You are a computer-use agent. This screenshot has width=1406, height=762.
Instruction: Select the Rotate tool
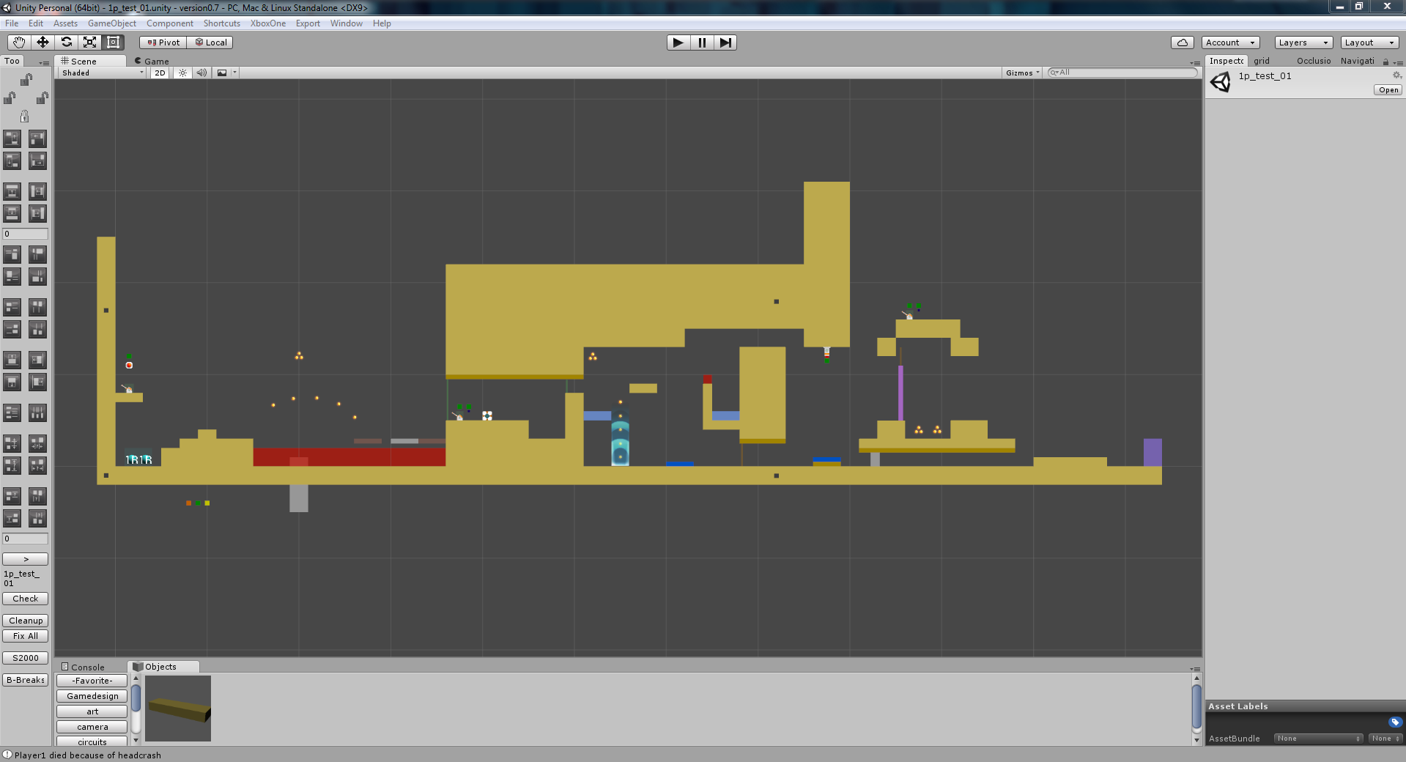click(66, 42)
